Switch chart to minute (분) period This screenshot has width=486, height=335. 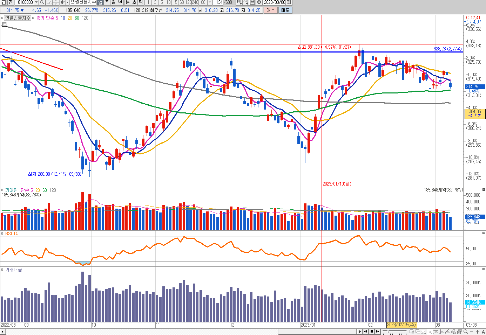(127, 2)
